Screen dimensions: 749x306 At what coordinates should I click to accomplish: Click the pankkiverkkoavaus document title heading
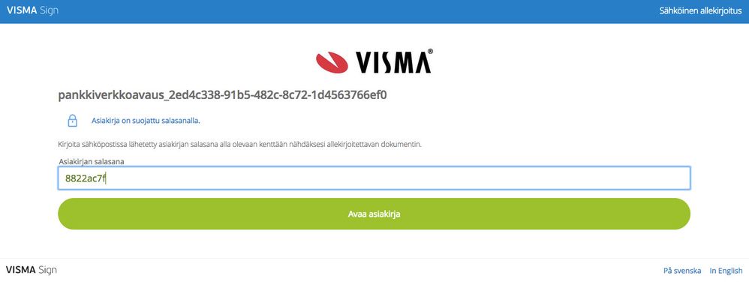(x=222, y=95)
